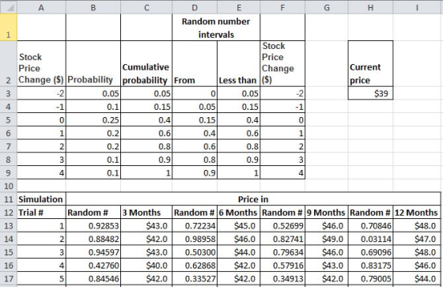Click the 'Probability' header cell
Image resolution: width=443 pixels, height=287 pixels.
93,64
